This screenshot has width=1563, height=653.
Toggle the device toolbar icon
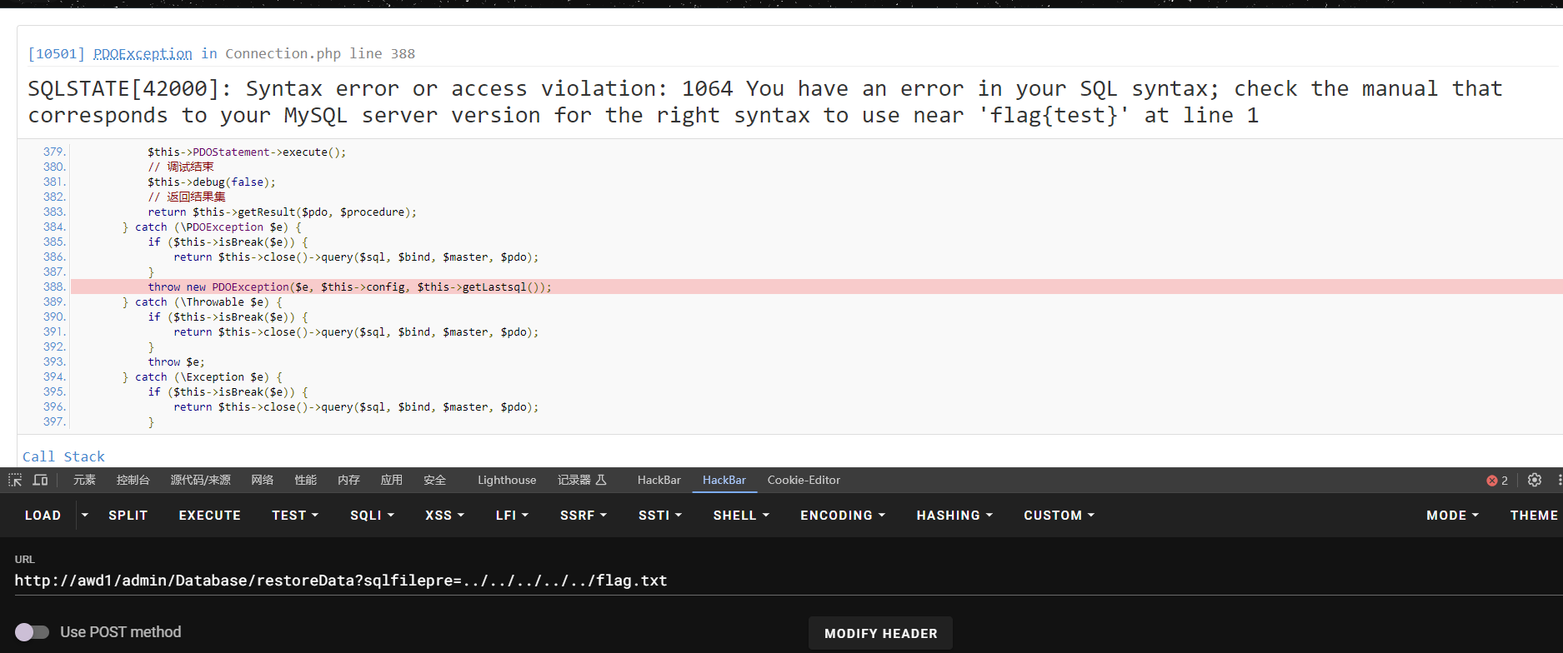40,480
